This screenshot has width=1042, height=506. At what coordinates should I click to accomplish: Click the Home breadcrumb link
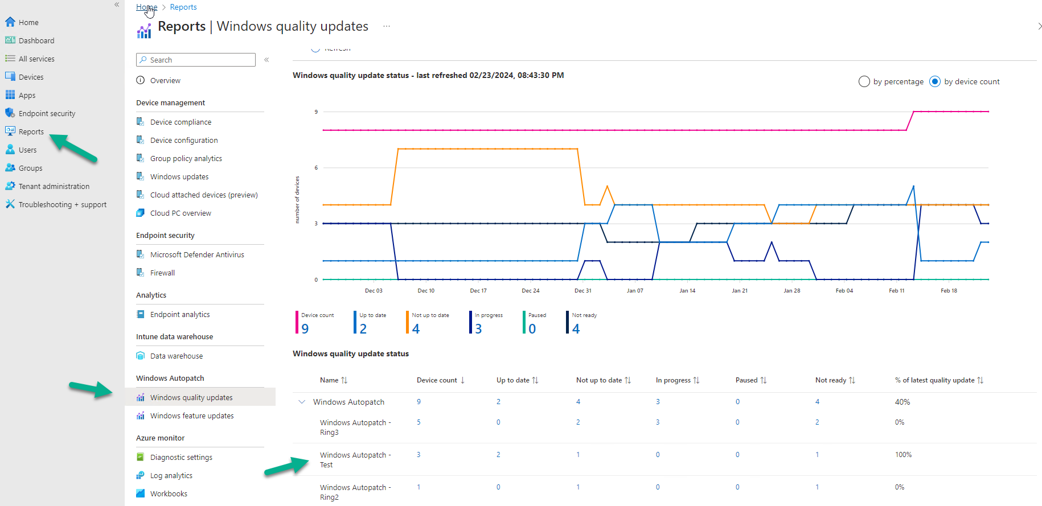click(146, 7)
